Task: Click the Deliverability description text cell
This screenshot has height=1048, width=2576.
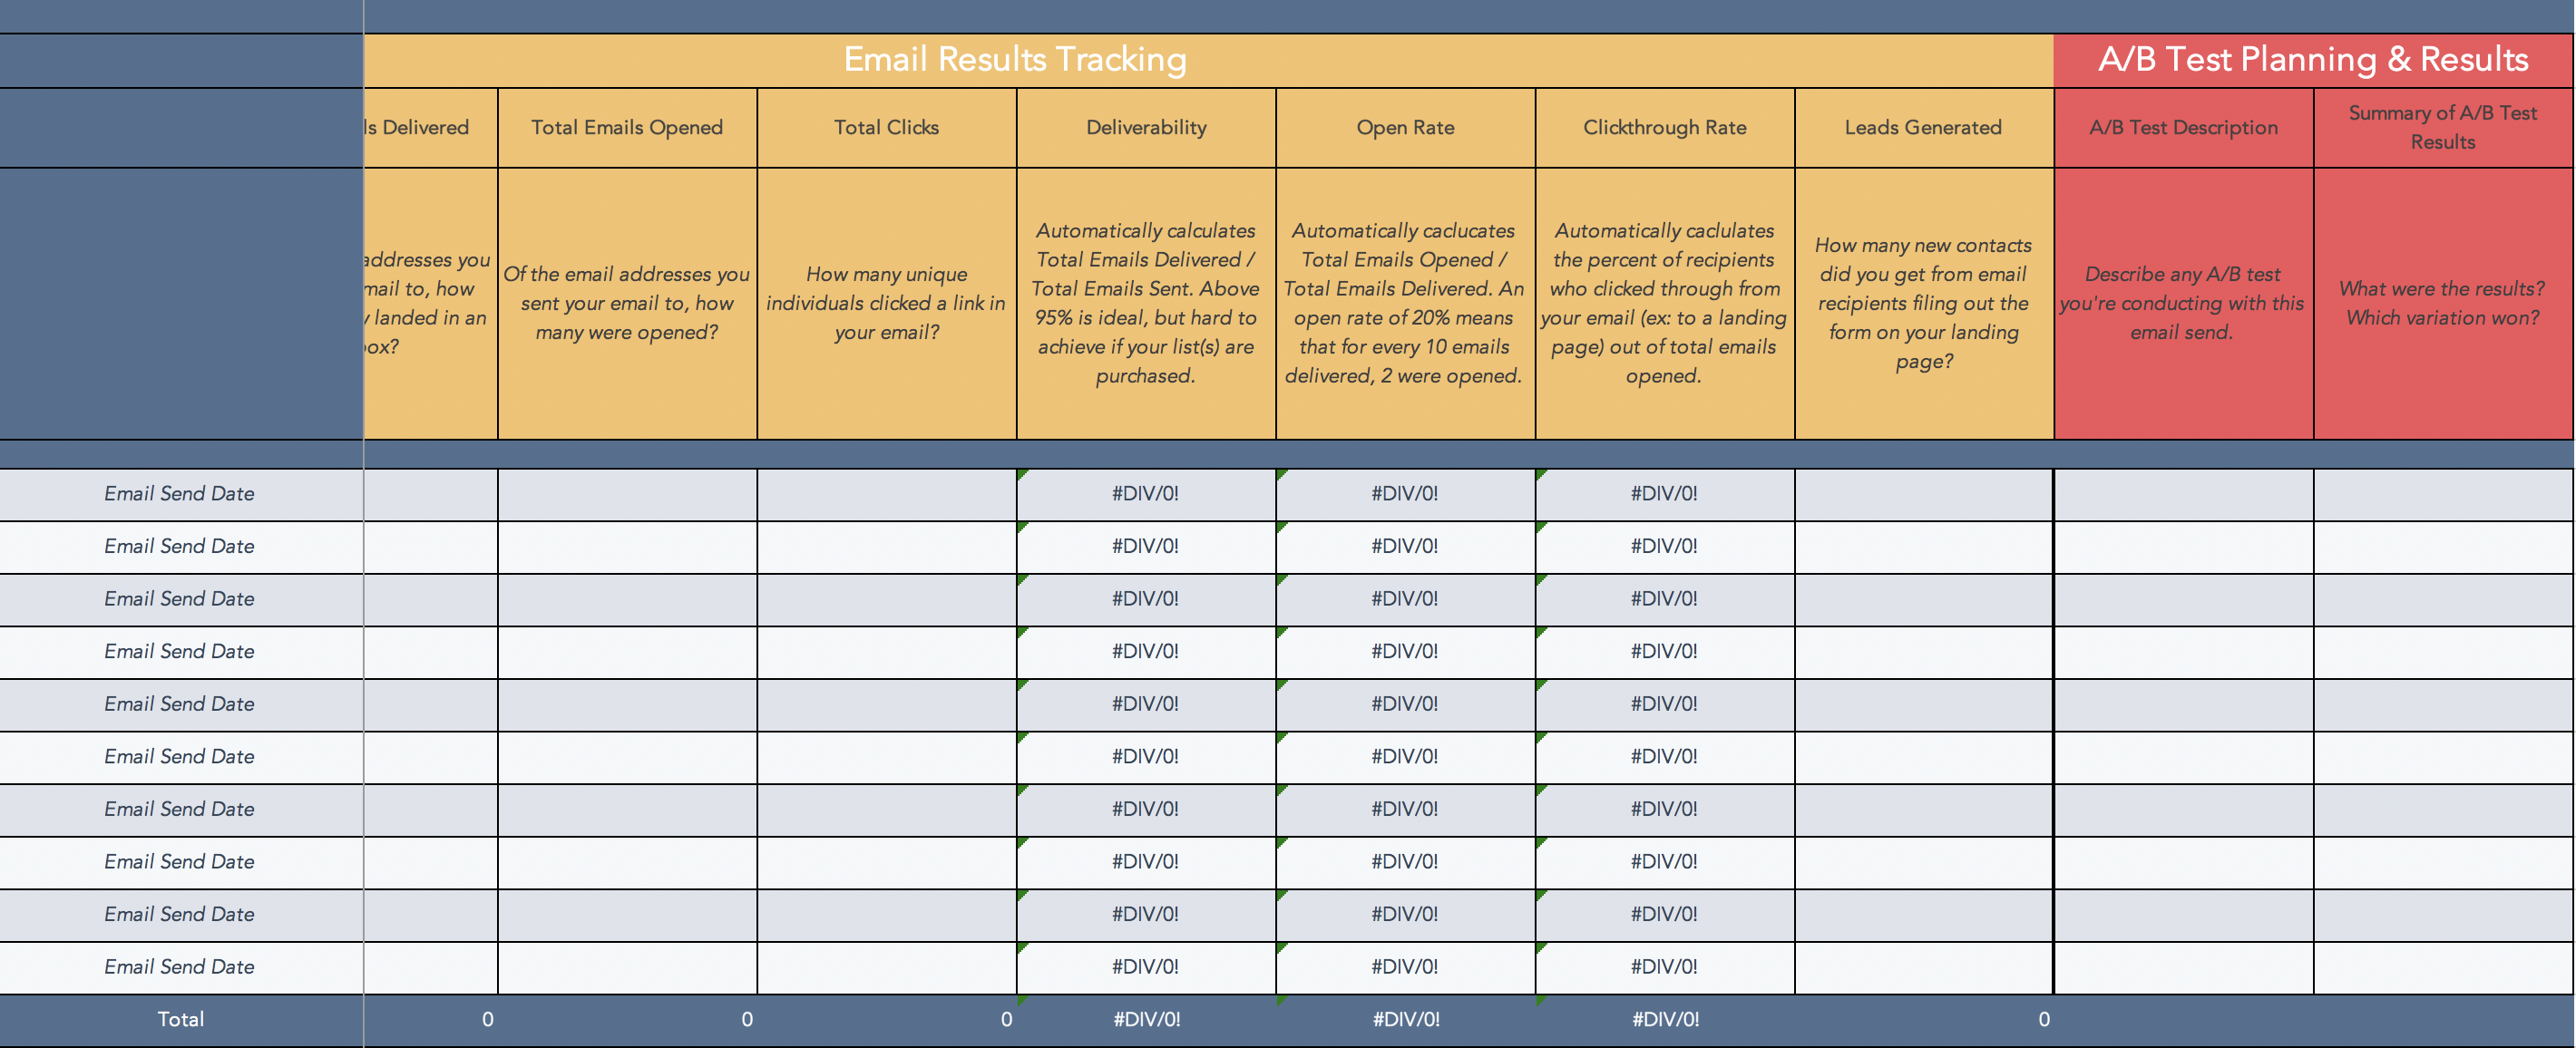Action: pos(1146,303)
